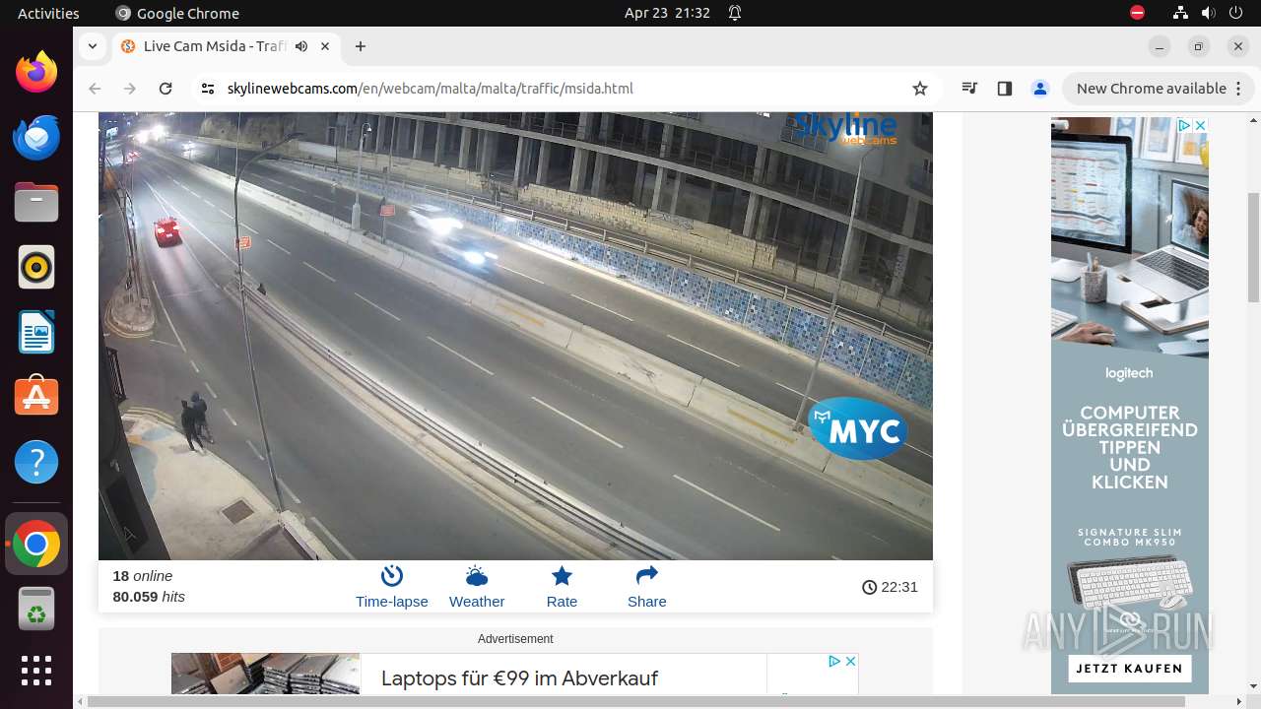The height and width of the screenshot is (709, 1261).
Task: Launch Thunderbird mail from dock
Action: point(36,138)
